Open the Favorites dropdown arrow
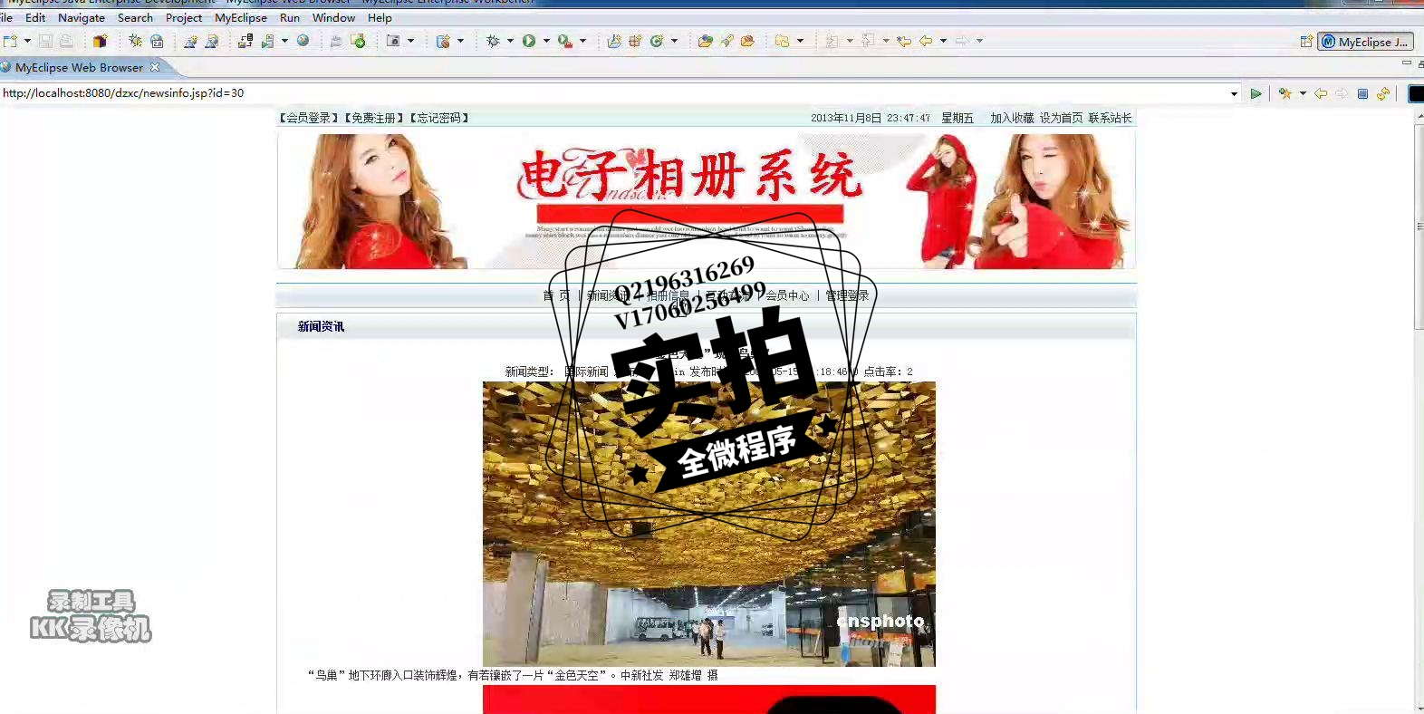1424x714 pixels. pos(1303,93)
